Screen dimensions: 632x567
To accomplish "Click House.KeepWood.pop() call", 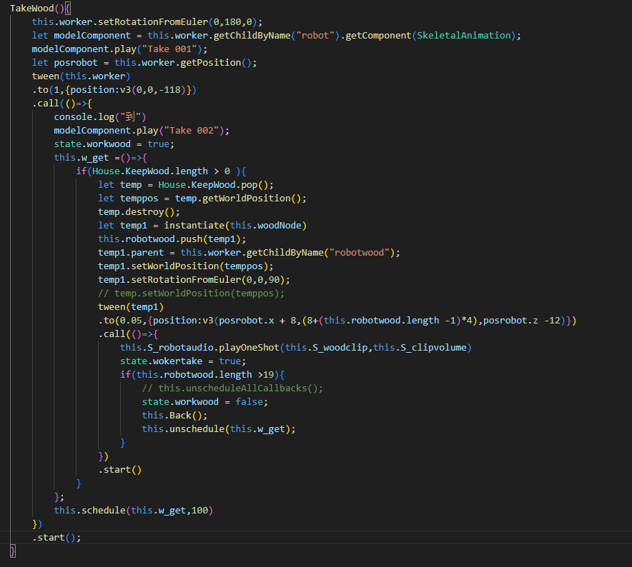I will tap(213, 185).
